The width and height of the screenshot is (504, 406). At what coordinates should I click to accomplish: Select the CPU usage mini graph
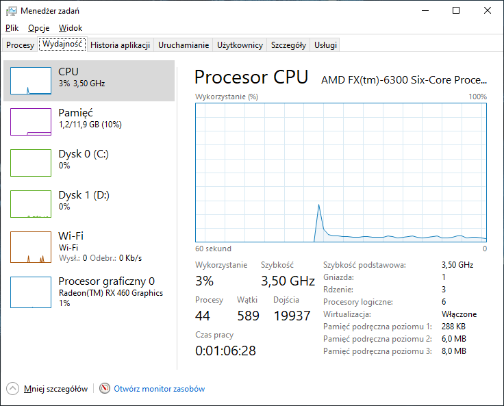click(31, 81)
